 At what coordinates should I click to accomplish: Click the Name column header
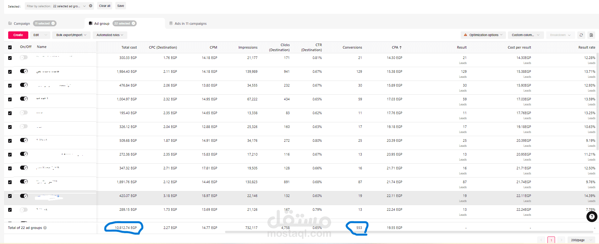(x=42, y=47)
